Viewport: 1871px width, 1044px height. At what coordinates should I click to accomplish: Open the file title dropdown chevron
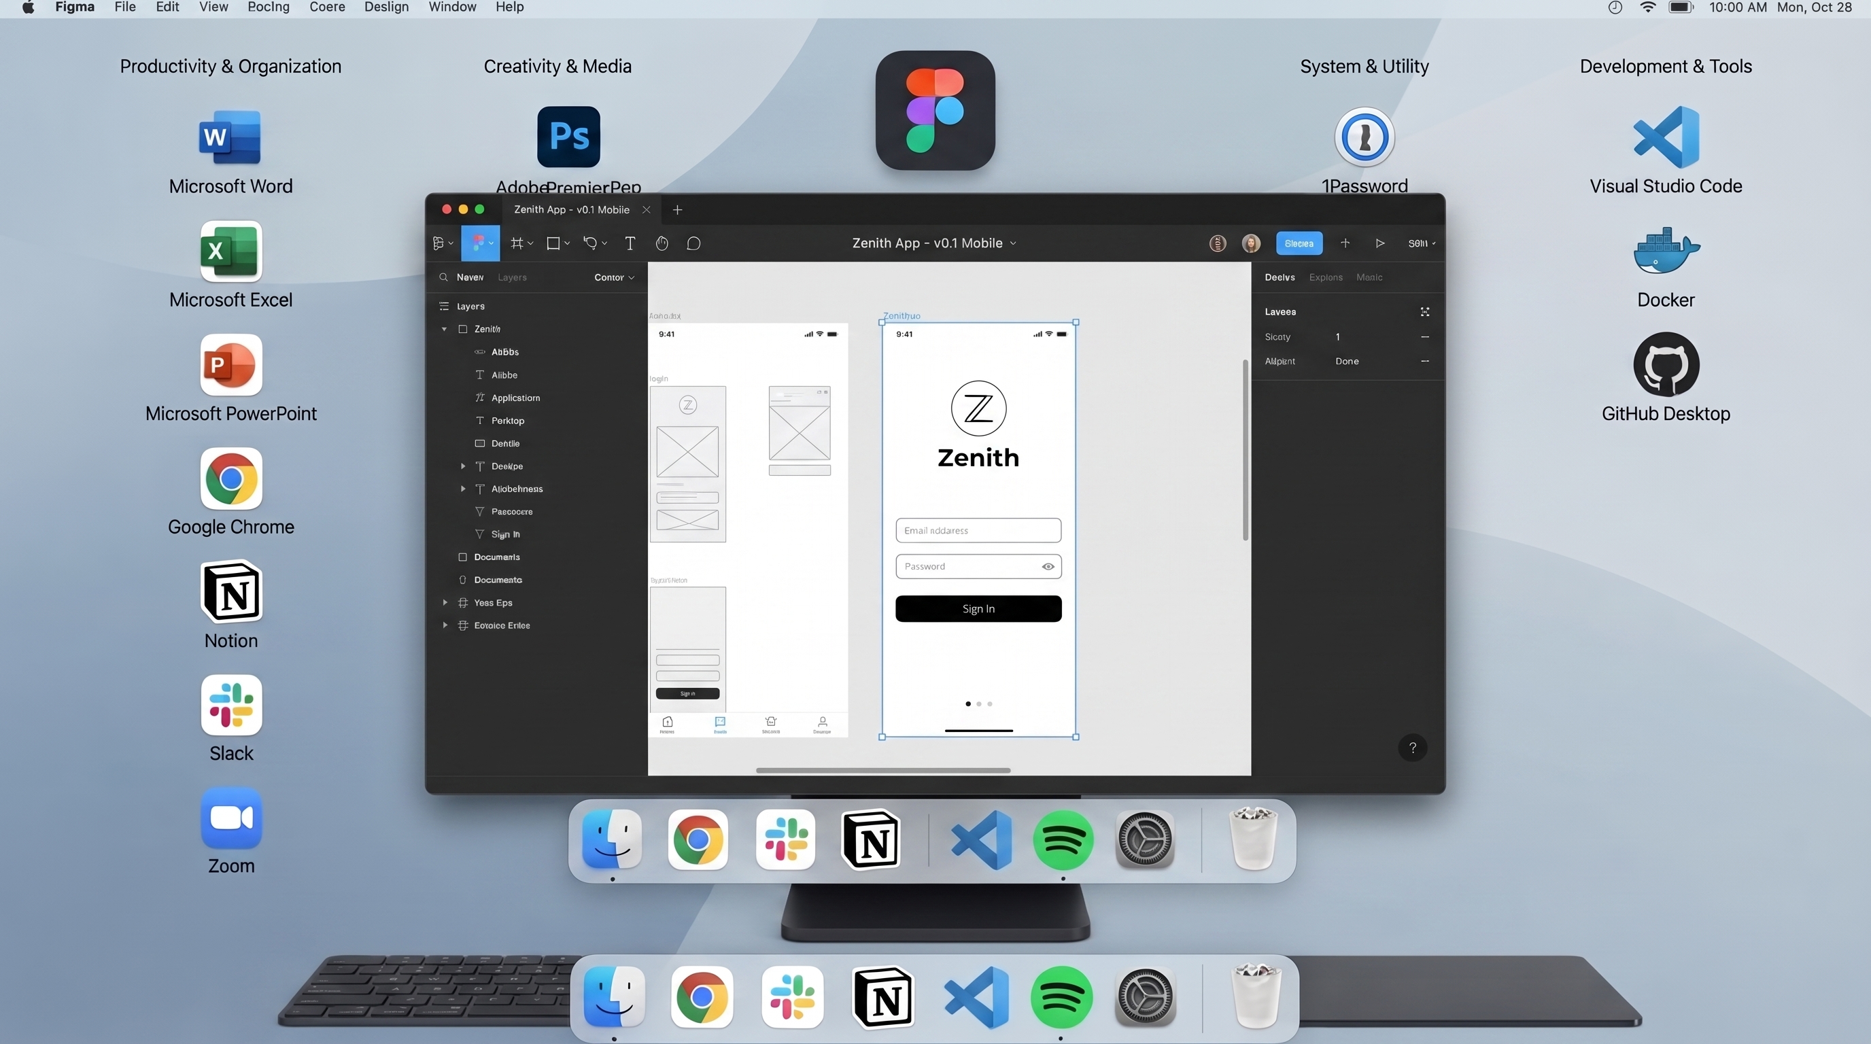pyautogui.click(x=1013, y=243)
